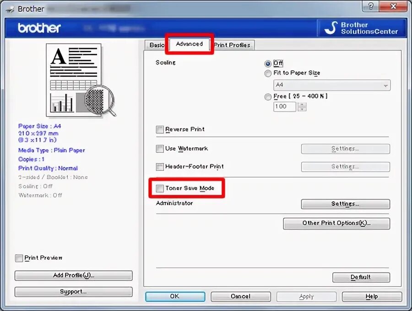Click the Apply button
The height and width of the screenshot is (311, 412).
tap(306, 296)
